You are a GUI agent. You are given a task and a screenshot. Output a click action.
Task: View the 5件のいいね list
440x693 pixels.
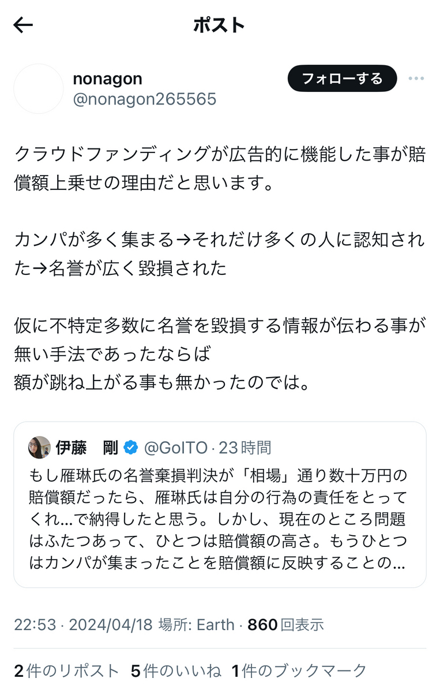pos(176,670)
